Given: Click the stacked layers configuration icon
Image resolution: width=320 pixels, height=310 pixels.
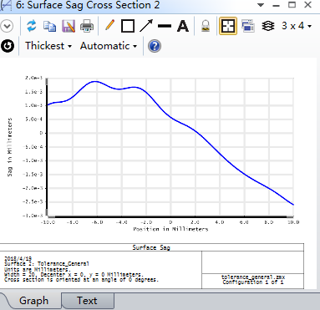Looking at the screenshot, I should [x=267, y=26].
